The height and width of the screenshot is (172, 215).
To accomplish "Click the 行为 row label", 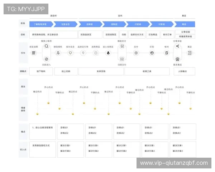I will point(23,53).
